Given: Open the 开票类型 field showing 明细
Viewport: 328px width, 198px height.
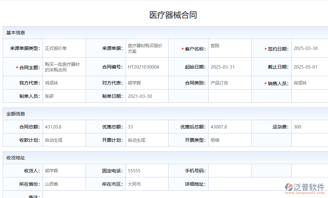Looking at the screenshot, I should click(x=230, y=140).
